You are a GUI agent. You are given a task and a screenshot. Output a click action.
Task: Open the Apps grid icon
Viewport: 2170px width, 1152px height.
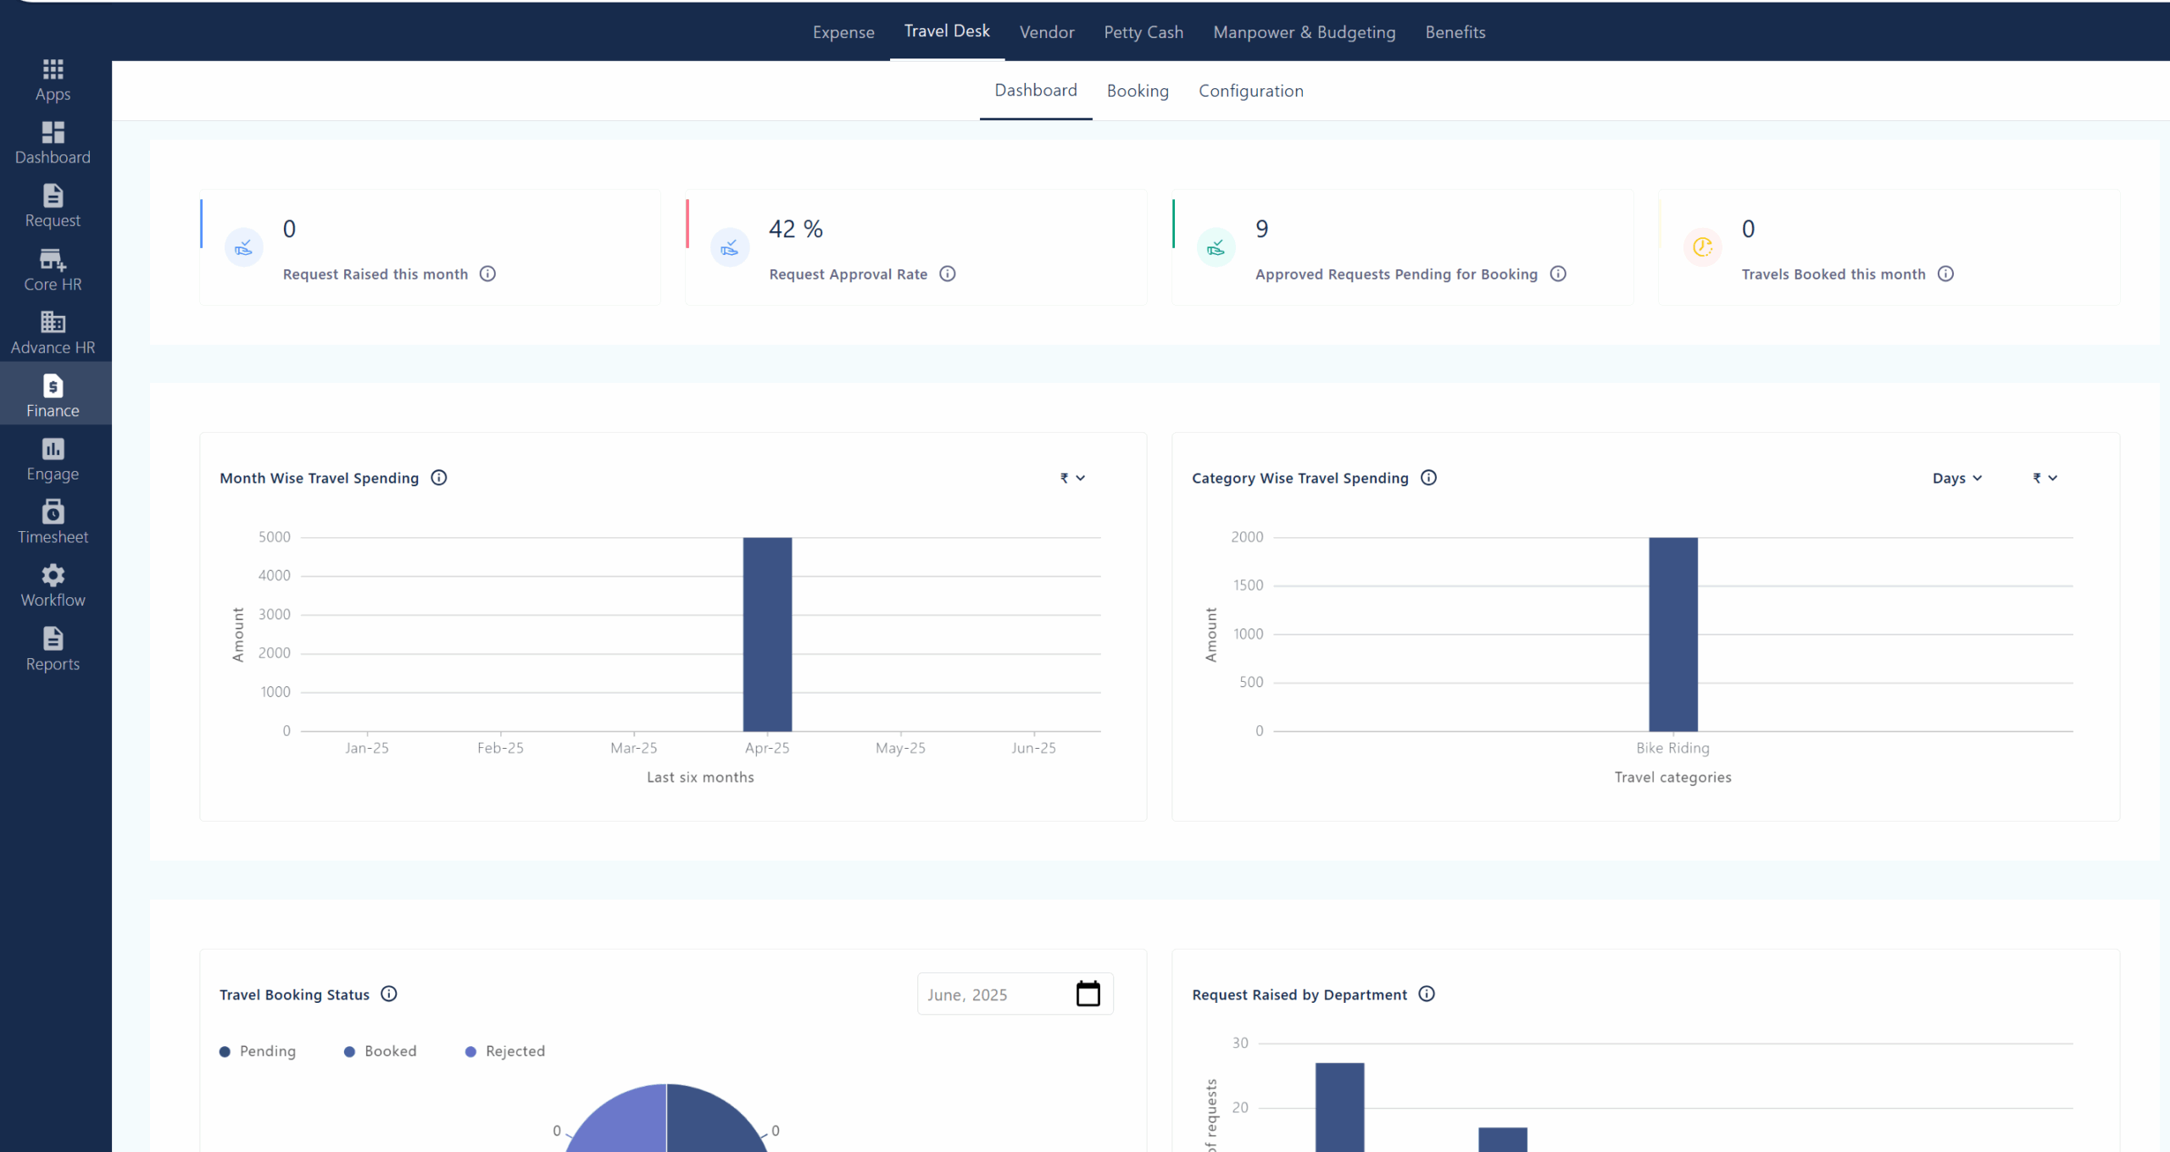pyautogui.click(x=53, y=69)
